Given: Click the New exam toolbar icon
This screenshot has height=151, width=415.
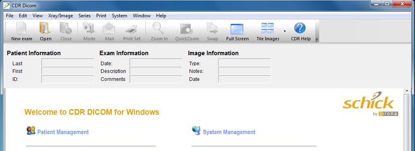Looking at the screenshot, I should [21, 28].
